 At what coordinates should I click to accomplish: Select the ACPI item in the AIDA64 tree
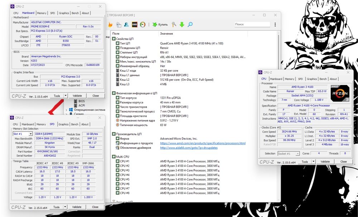(82, 105)
